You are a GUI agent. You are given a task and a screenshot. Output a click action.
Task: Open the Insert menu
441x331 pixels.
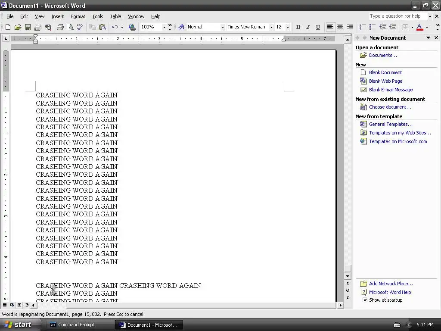tap(57, 17)
